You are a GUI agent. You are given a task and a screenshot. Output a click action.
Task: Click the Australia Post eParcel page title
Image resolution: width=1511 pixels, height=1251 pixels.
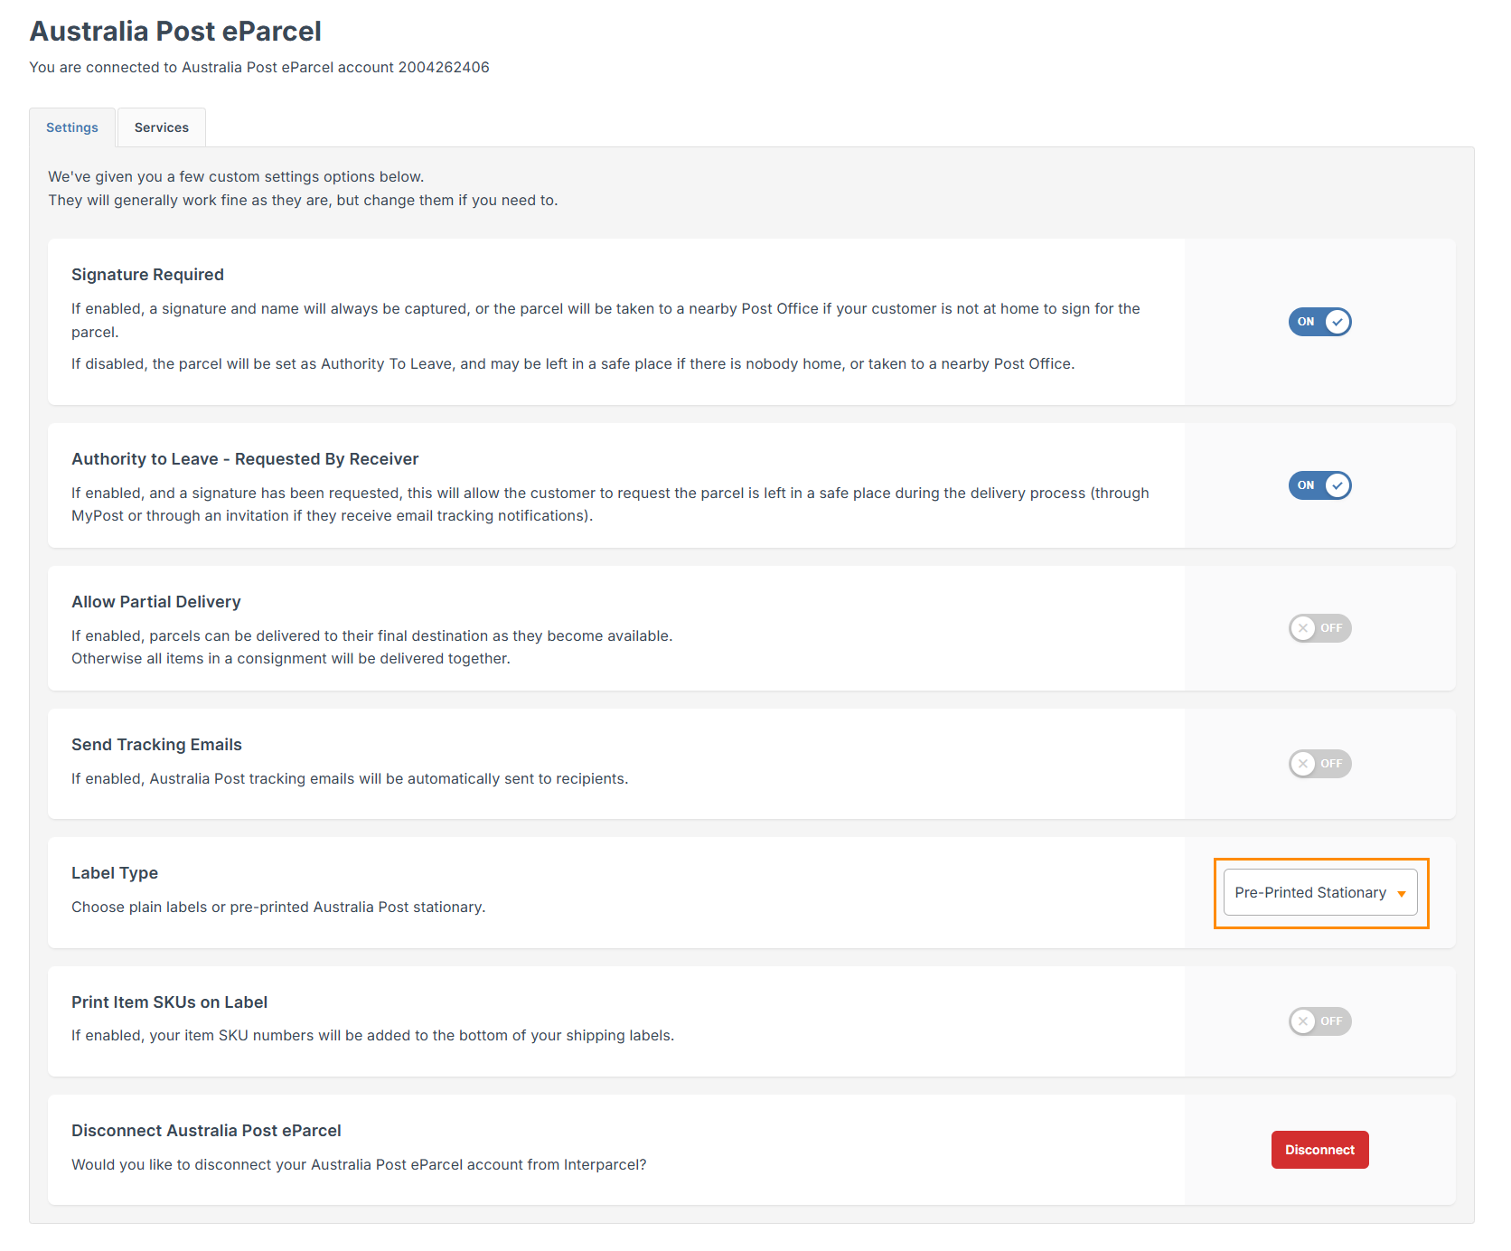point(175,32)
